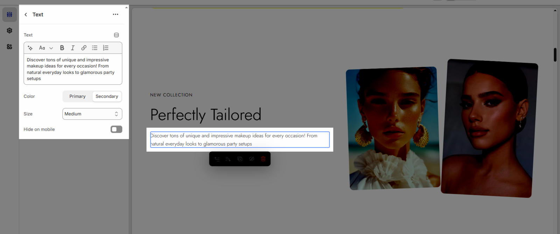Viewport: 560px width, 234px height.
Task: Click inside the text description editor field
Action: [73, 69]
